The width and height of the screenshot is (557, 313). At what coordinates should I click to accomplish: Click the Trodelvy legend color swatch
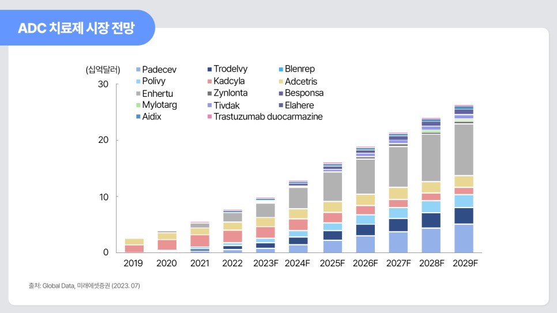tap(209, 69)
